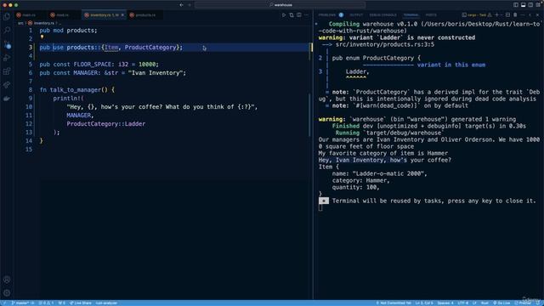Change UTF-8 encoding in status bar
Image resolution: width=544 pixels, height=306 pixels.
pos(463,303)
